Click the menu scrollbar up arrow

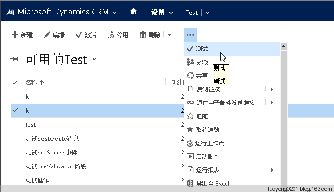283,46
